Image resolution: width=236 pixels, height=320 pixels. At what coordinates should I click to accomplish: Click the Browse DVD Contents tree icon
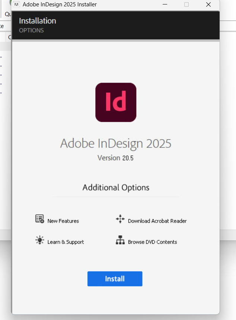120,240
